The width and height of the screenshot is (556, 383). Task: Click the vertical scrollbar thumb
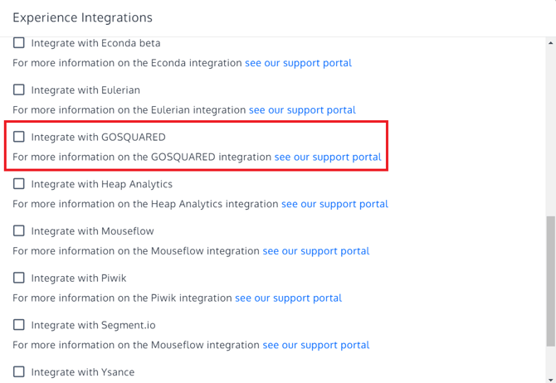pos(551,282)
